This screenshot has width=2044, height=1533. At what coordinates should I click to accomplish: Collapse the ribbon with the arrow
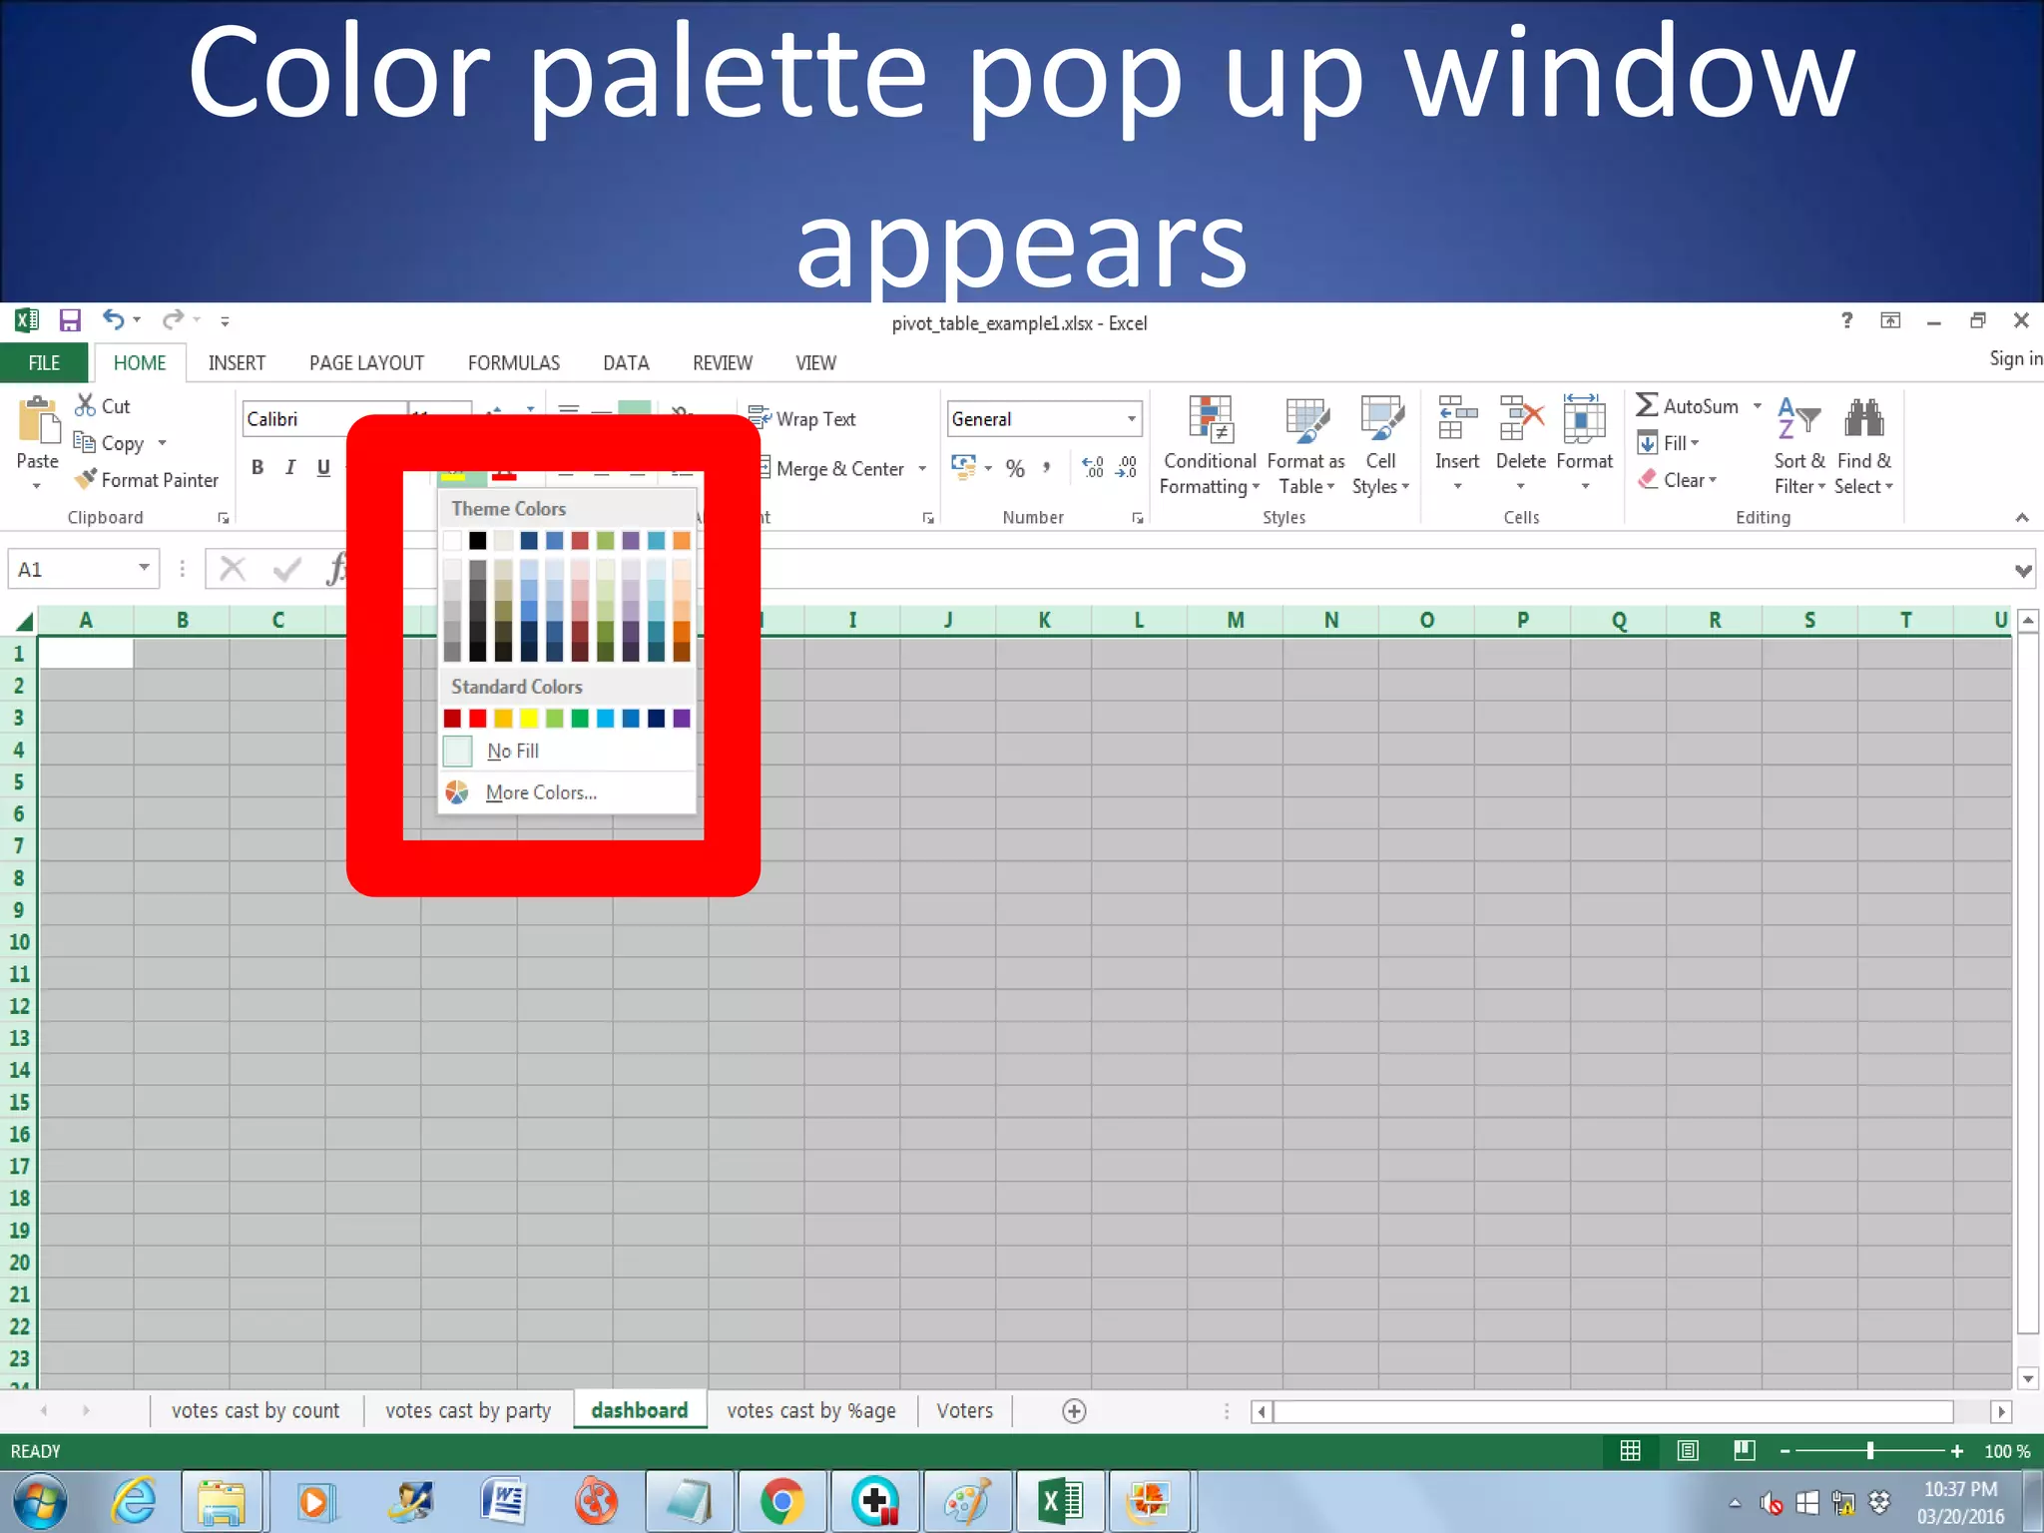pos(2022,517)
